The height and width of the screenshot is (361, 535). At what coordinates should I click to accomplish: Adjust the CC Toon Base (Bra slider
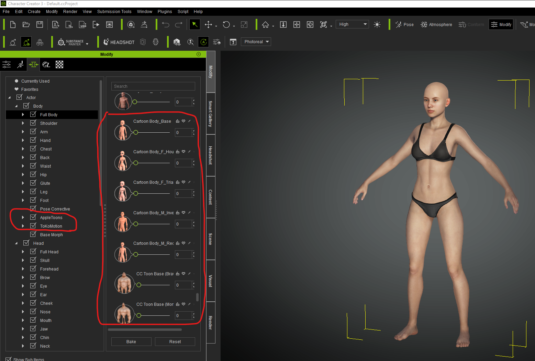[x=153, y=285]
